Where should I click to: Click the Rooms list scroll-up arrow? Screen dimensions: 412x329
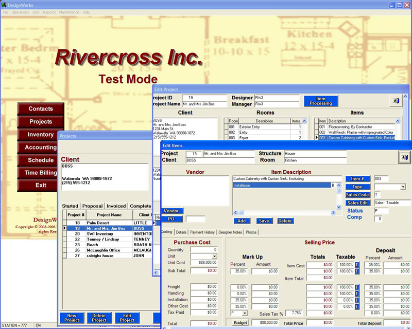coord(304,121)
